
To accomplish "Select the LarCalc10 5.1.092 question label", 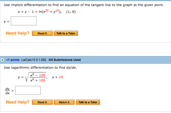I will 34,60.
